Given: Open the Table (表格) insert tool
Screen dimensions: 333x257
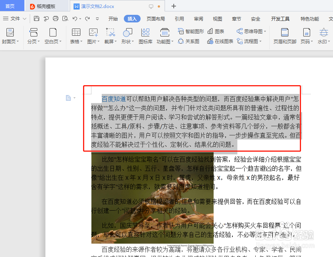Looking at the screenshot, I should point(76,36).
